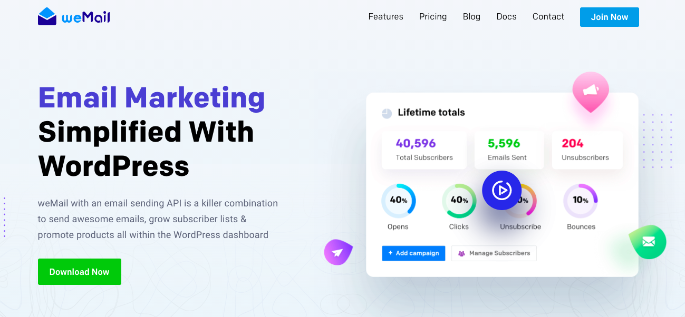The height and width of the screenshot is (317, 685).
Task: Click the Manage Subscribers button
Action: coord(494,253)
